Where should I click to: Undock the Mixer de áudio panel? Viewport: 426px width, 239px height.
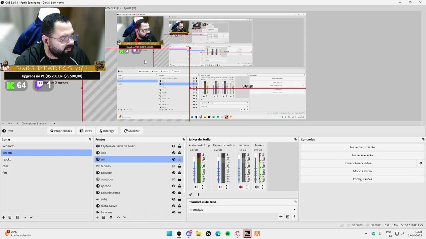[295, 139]
